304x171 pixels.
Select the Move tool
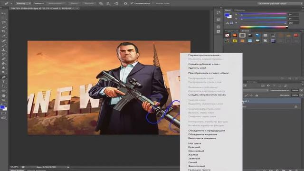pyautogui.click(x=3, y=13)
